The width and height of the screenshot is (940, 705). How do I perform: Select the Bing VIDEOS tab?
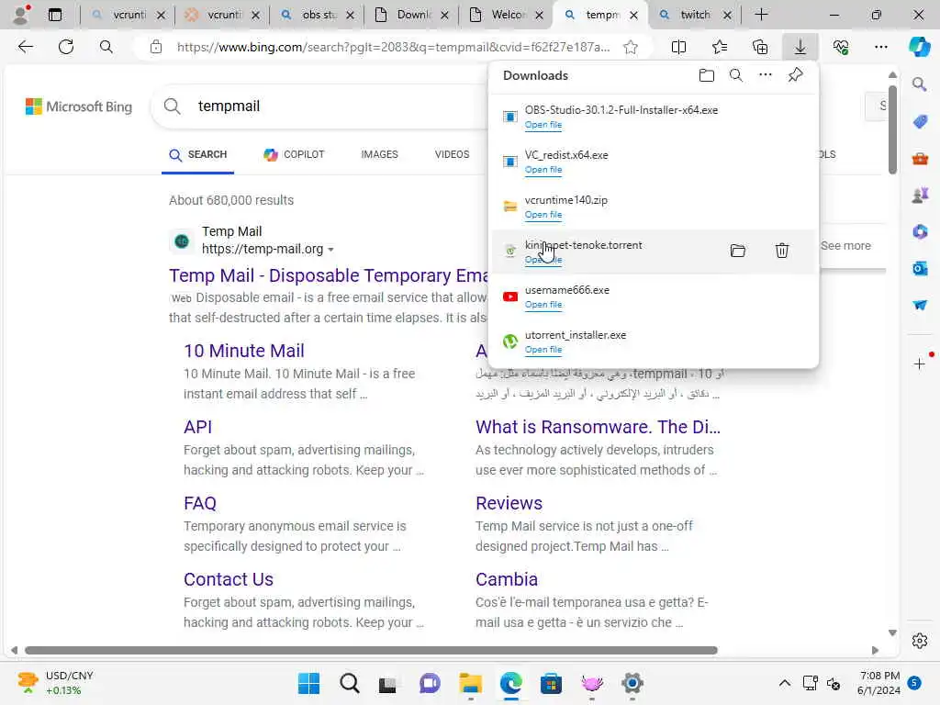point(452,154)
